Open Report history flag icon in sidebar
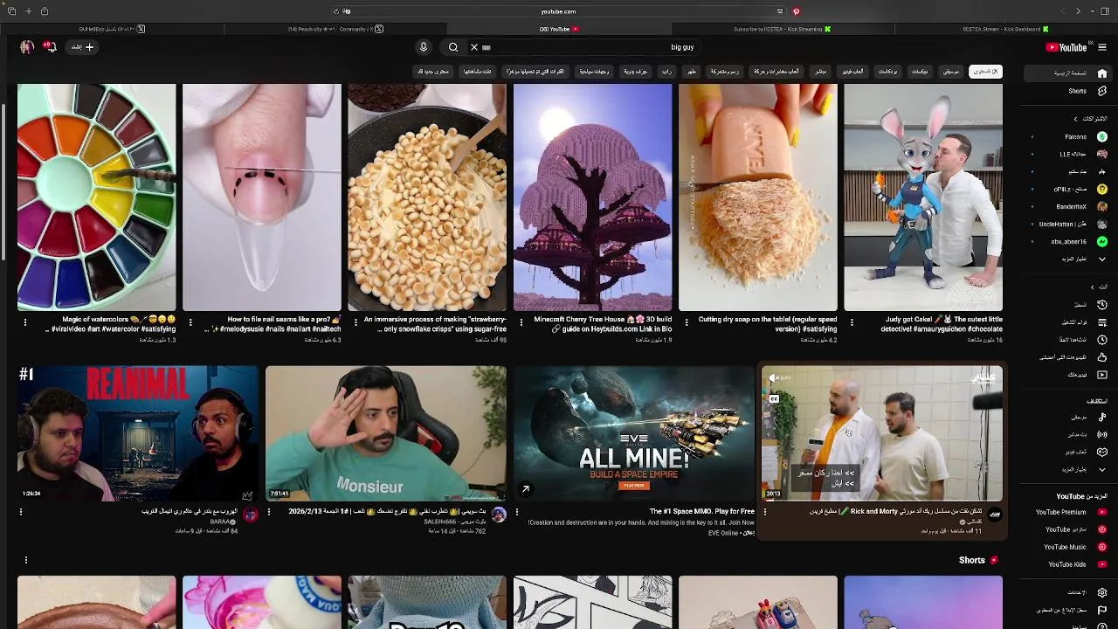Image resolution: width=1118 pixels, height=629 pixels. 1102,610
